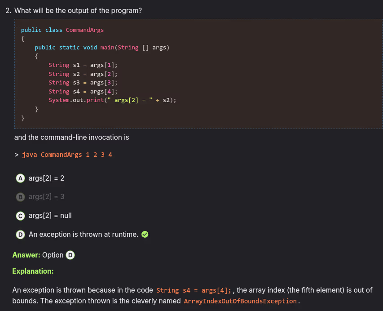Click the "public class CommandArgs" code line
The height and width of the screenshot is (311, 383).
click(62, 30)
